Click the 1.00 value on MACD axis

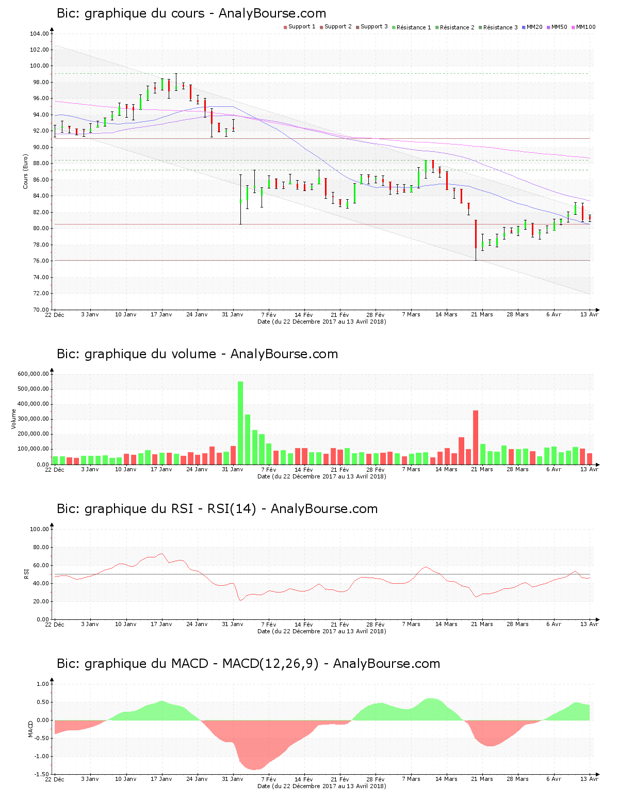click(43, 684)
